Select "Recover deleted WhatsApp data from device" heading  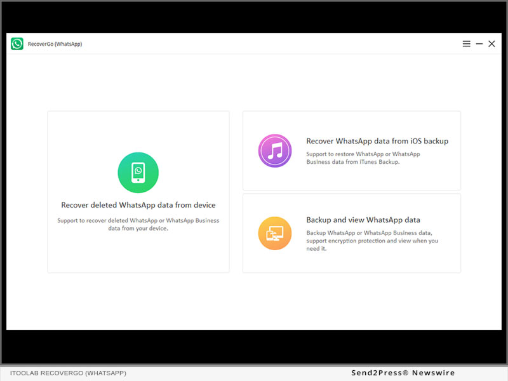(x=138, y=205)
